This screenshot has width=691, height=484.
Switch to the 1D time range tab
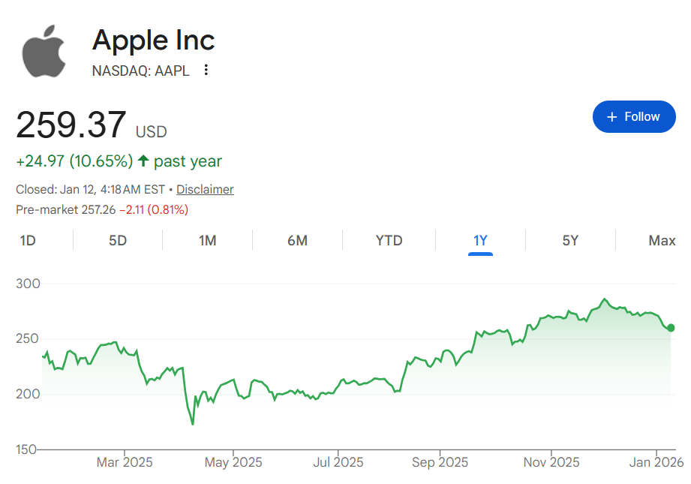pos(28,241)
